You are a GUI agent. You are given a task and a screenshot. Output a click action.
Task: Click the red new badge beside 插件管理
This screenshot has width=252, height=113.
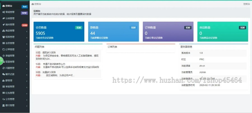coord(25,25)
